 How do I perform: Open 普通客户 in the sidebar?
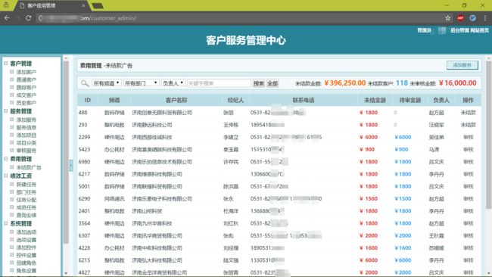[x=26, y=79]
